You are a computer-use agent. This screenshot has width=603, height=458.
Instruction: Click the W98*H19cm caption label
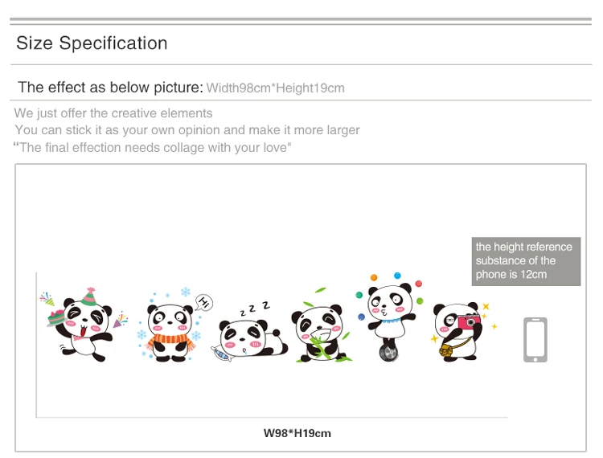click(297, 433)
